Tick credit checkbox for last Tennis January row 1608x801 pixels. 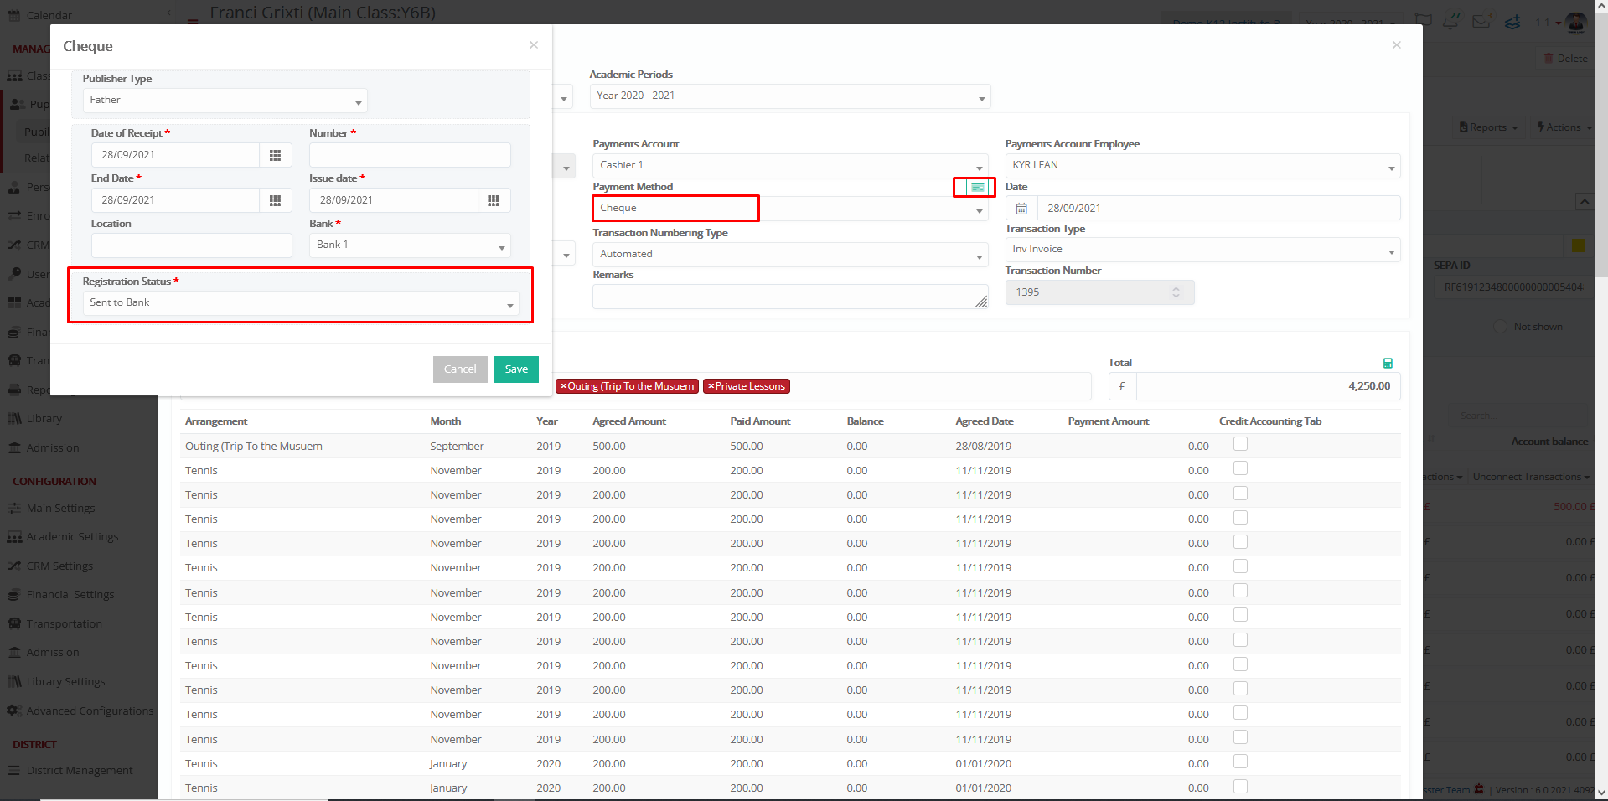(1241, 786)
